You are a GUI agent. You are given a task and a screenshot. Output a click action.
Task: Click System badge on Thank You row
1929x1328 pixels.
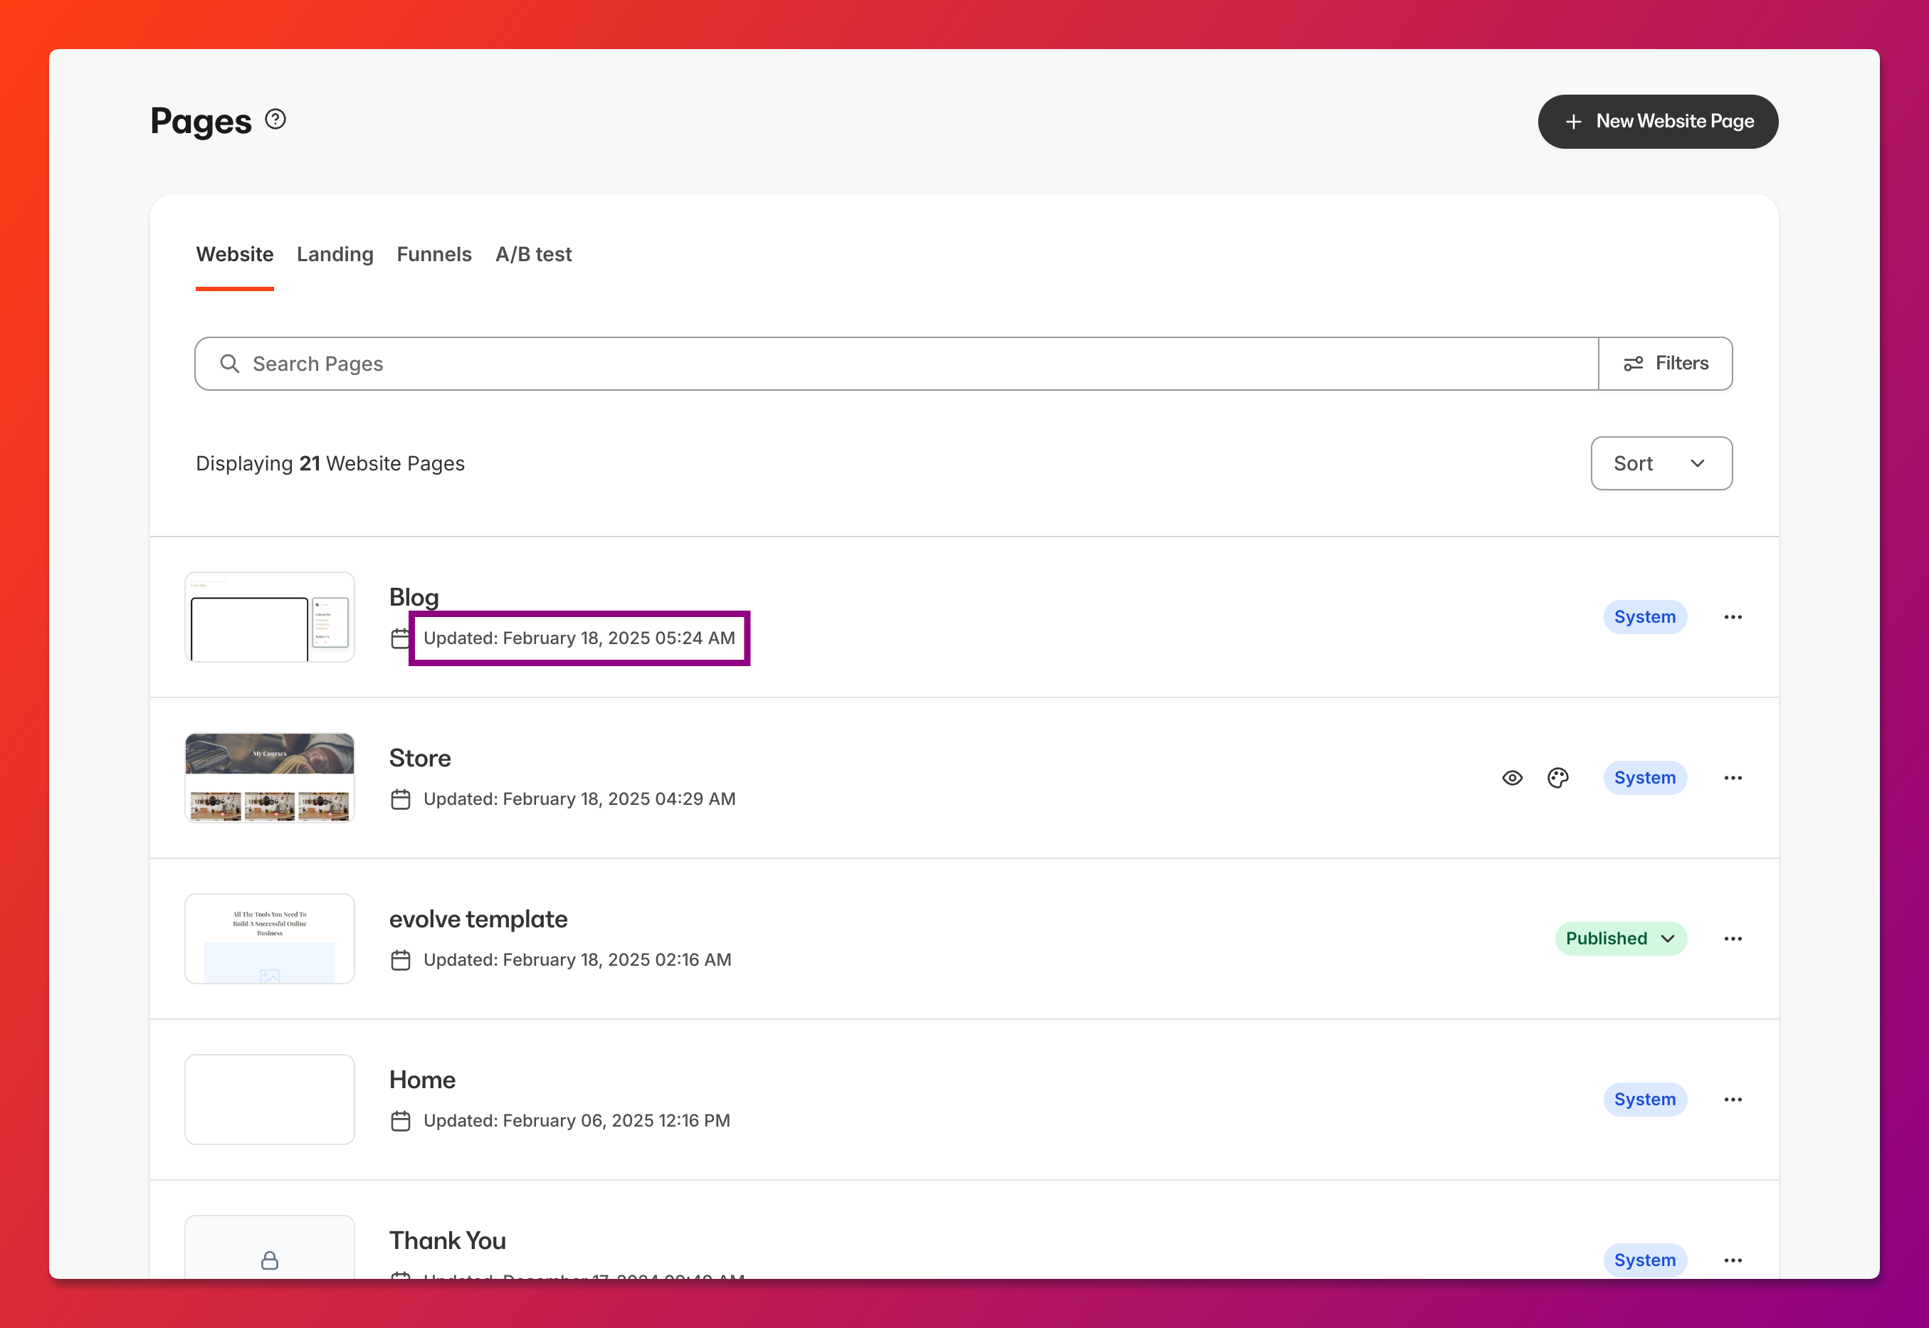[x=1645, y=1260]
